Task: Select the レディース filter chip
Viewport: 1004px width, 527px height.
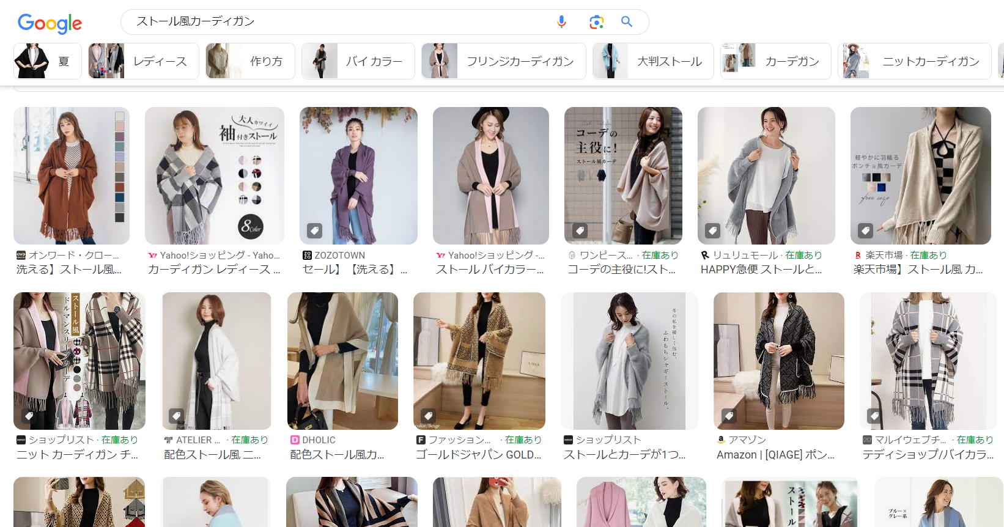Action: pyautogui.click(x=144, y=61)
